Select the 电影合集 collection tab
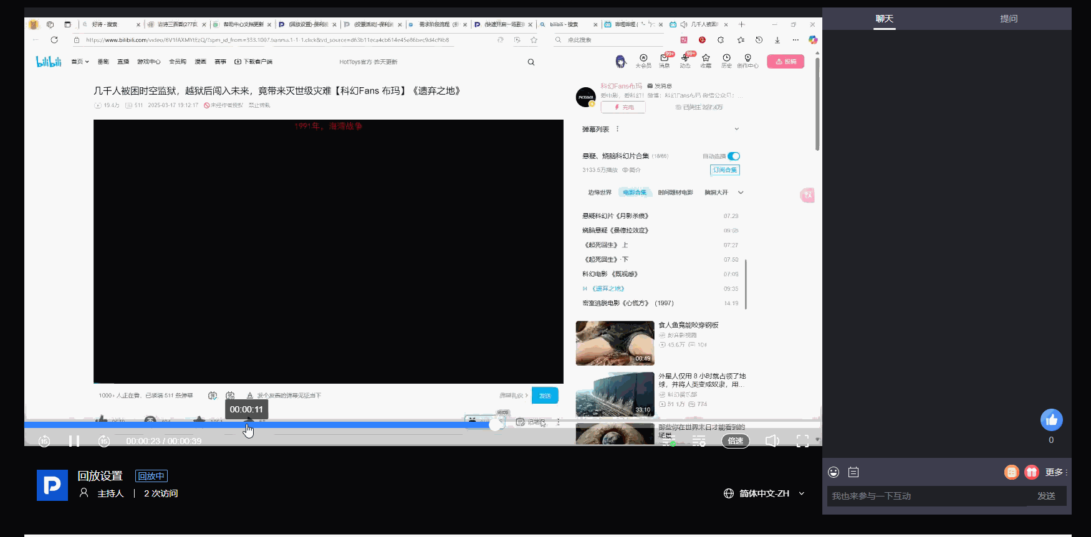The image size is (1091, 537). pyautogui.click(x=635, y=192)
